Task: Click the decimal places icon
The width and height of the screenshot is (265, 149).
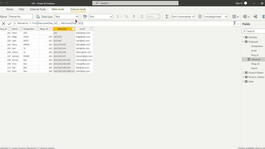Action: 142,17
